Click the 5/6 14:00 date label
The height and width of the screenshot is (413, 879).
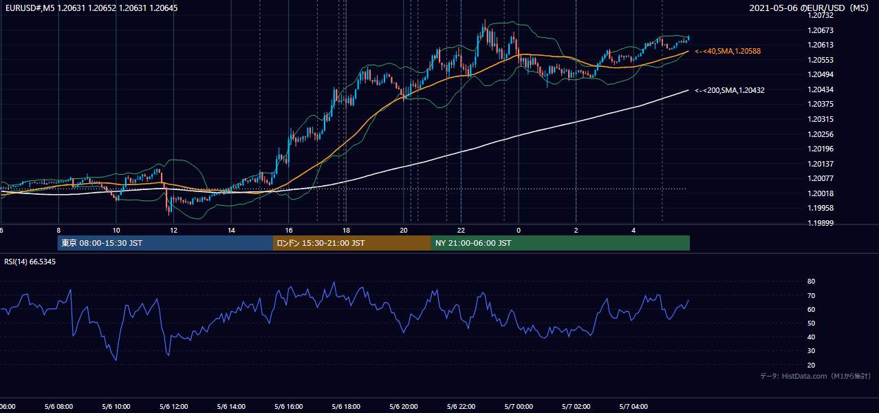pyautogui.click(x=231, y=407)
